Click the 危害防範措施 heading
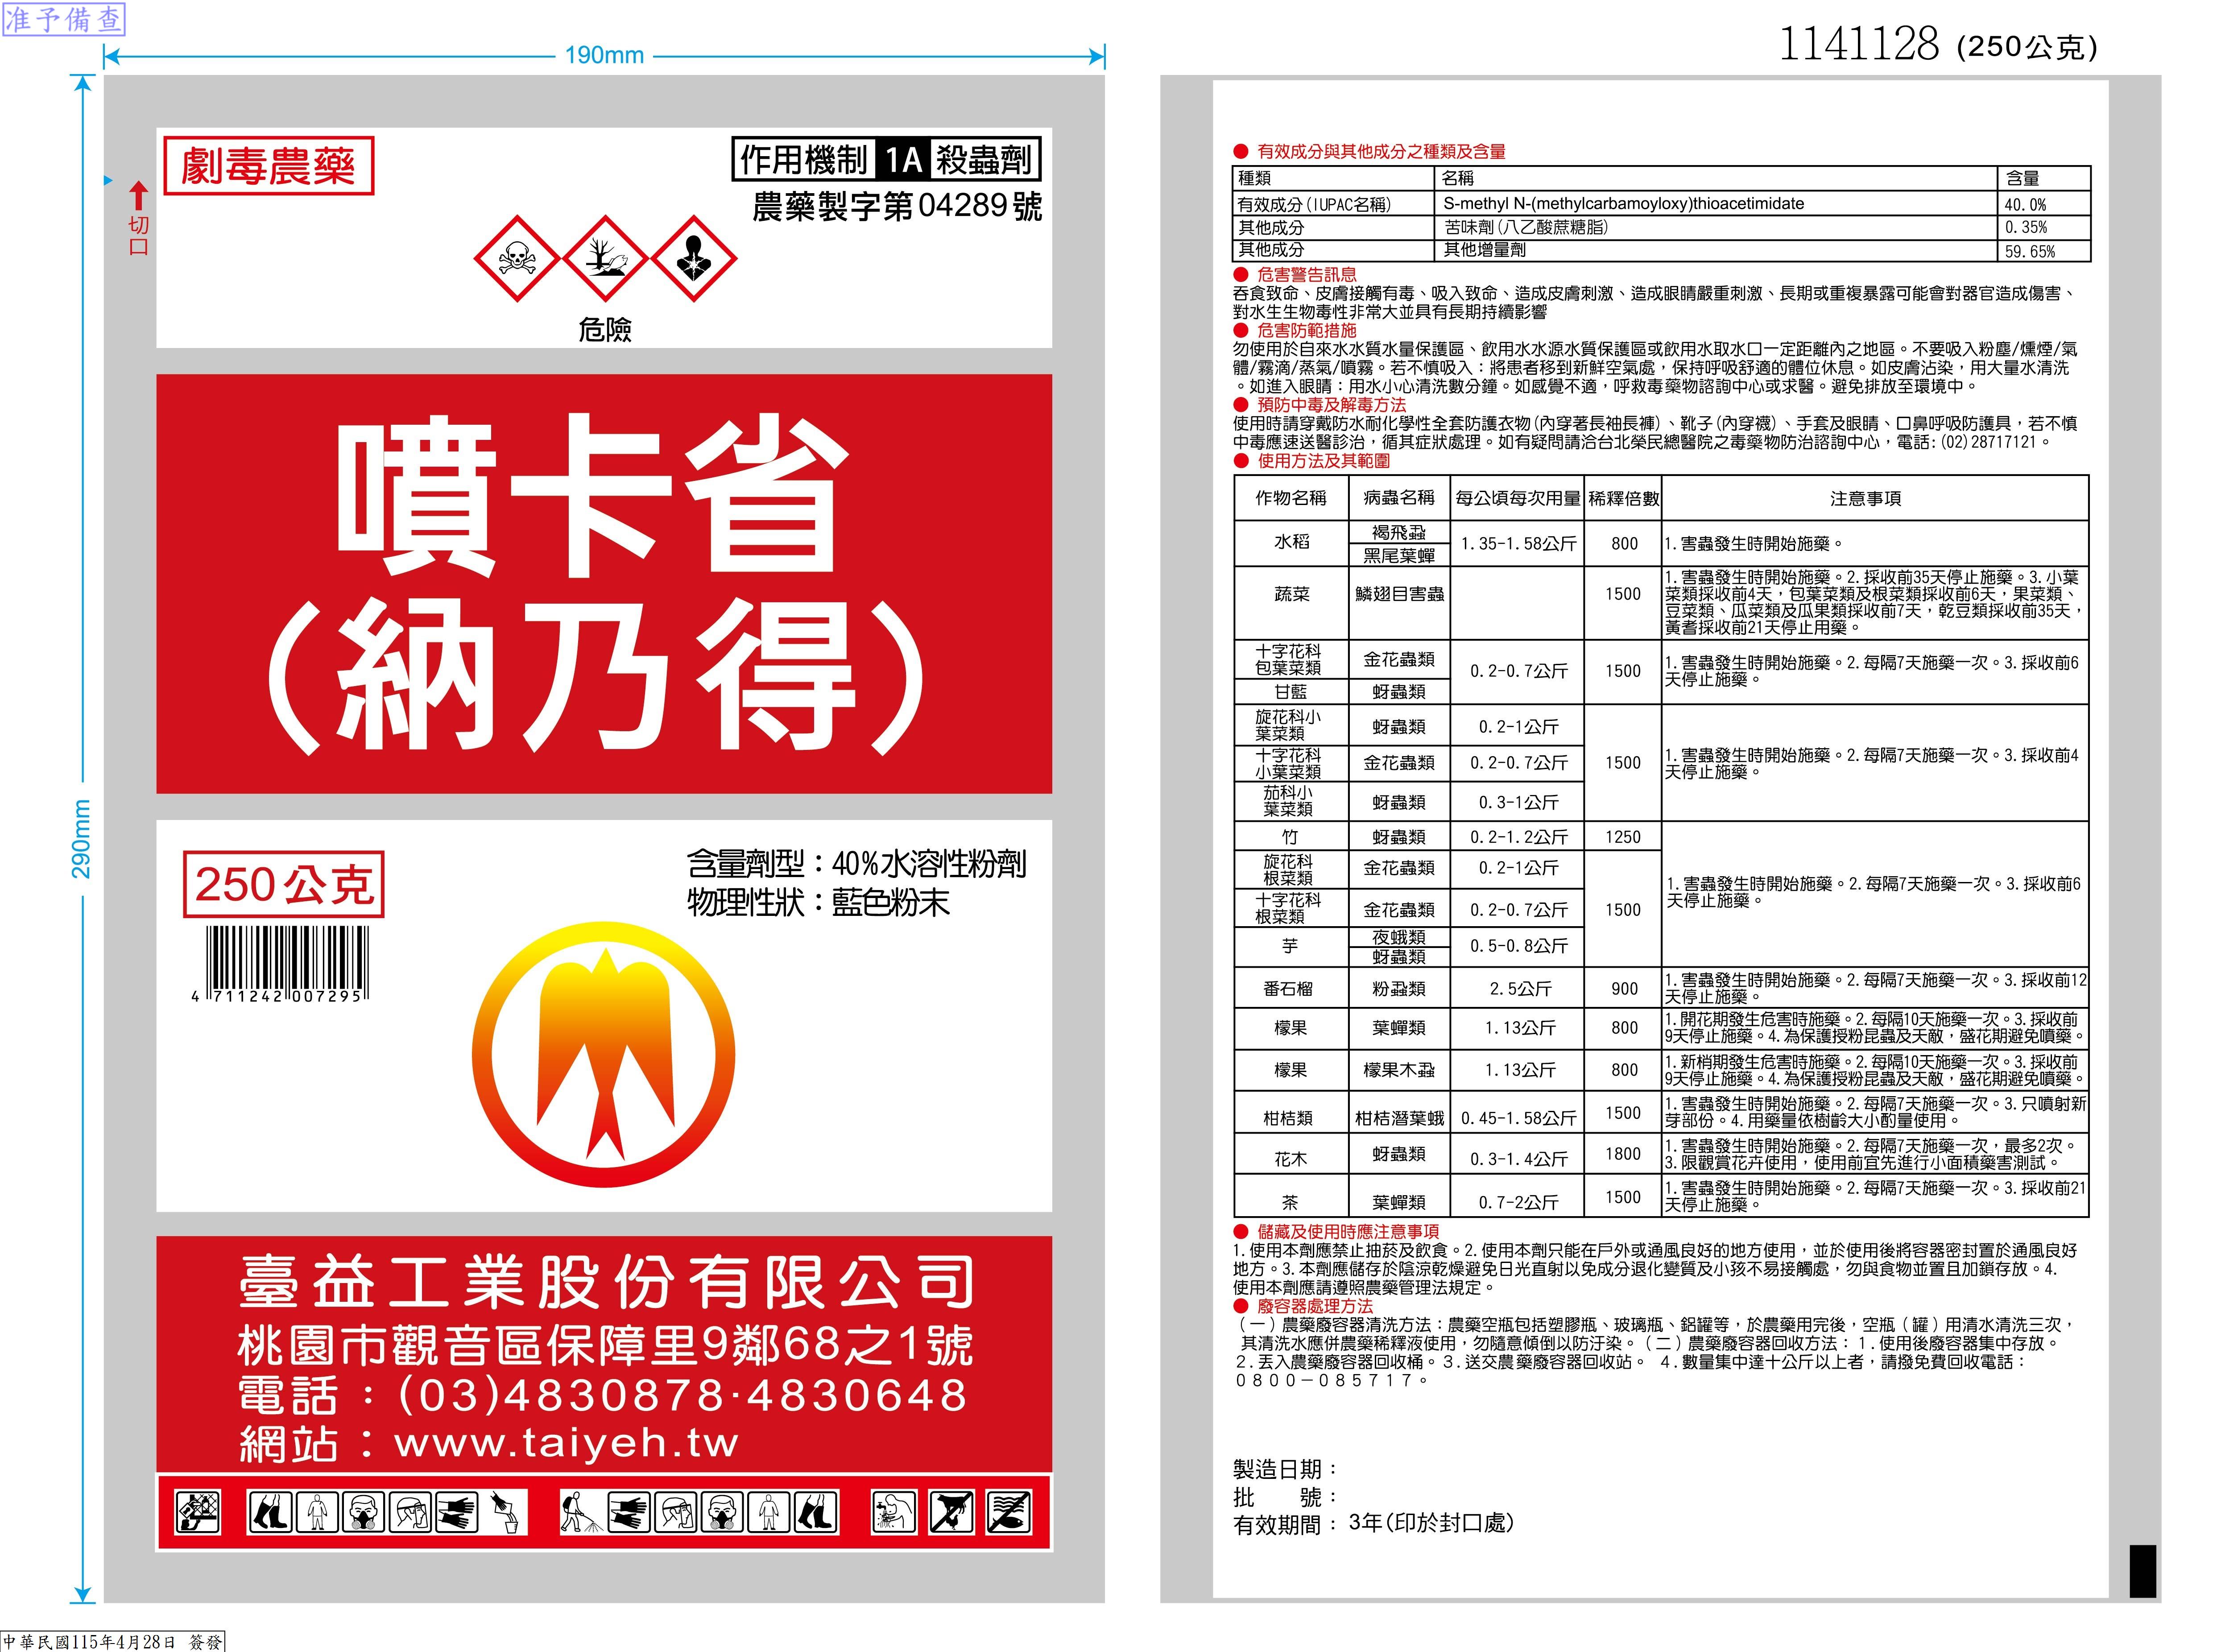This screenshot has width=2213, height=1652. (x=1307, y=330)
